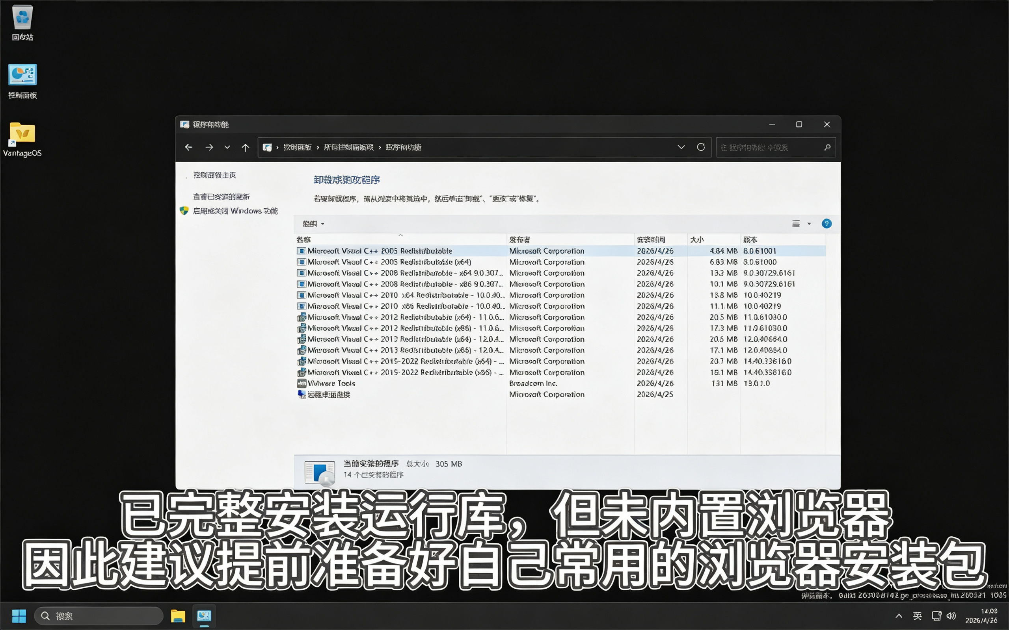The image size is (1009, 630).
Task: Select Visual C++ 2012 Redistributable (x86)
Action: click(x=560, y=328)
